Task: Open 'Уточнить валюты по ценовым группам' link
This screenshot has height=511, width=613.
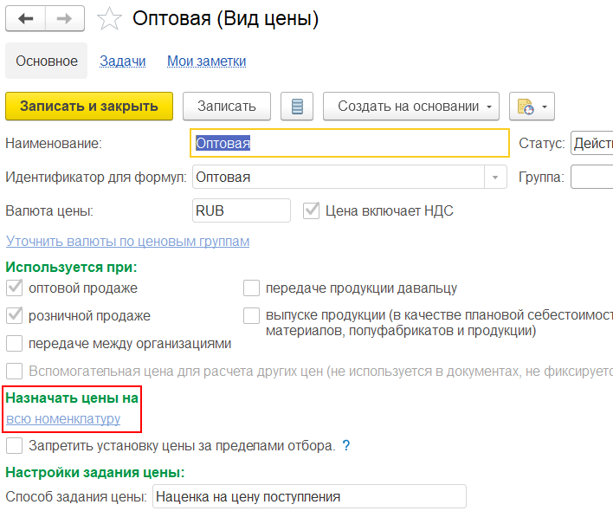Action: coord(127,241)
